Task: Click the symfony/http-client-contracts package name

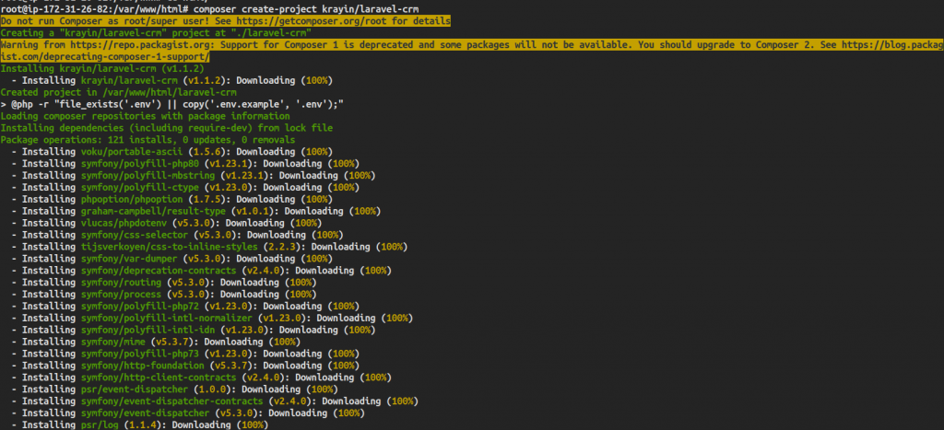Action: 159,378
